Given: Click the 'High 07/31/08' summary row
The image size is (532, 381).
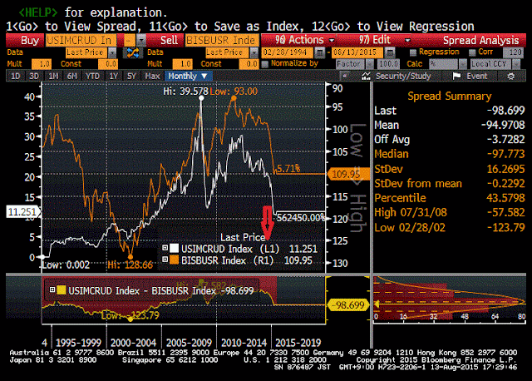Looking at the screenshot, I should point(450,213).
